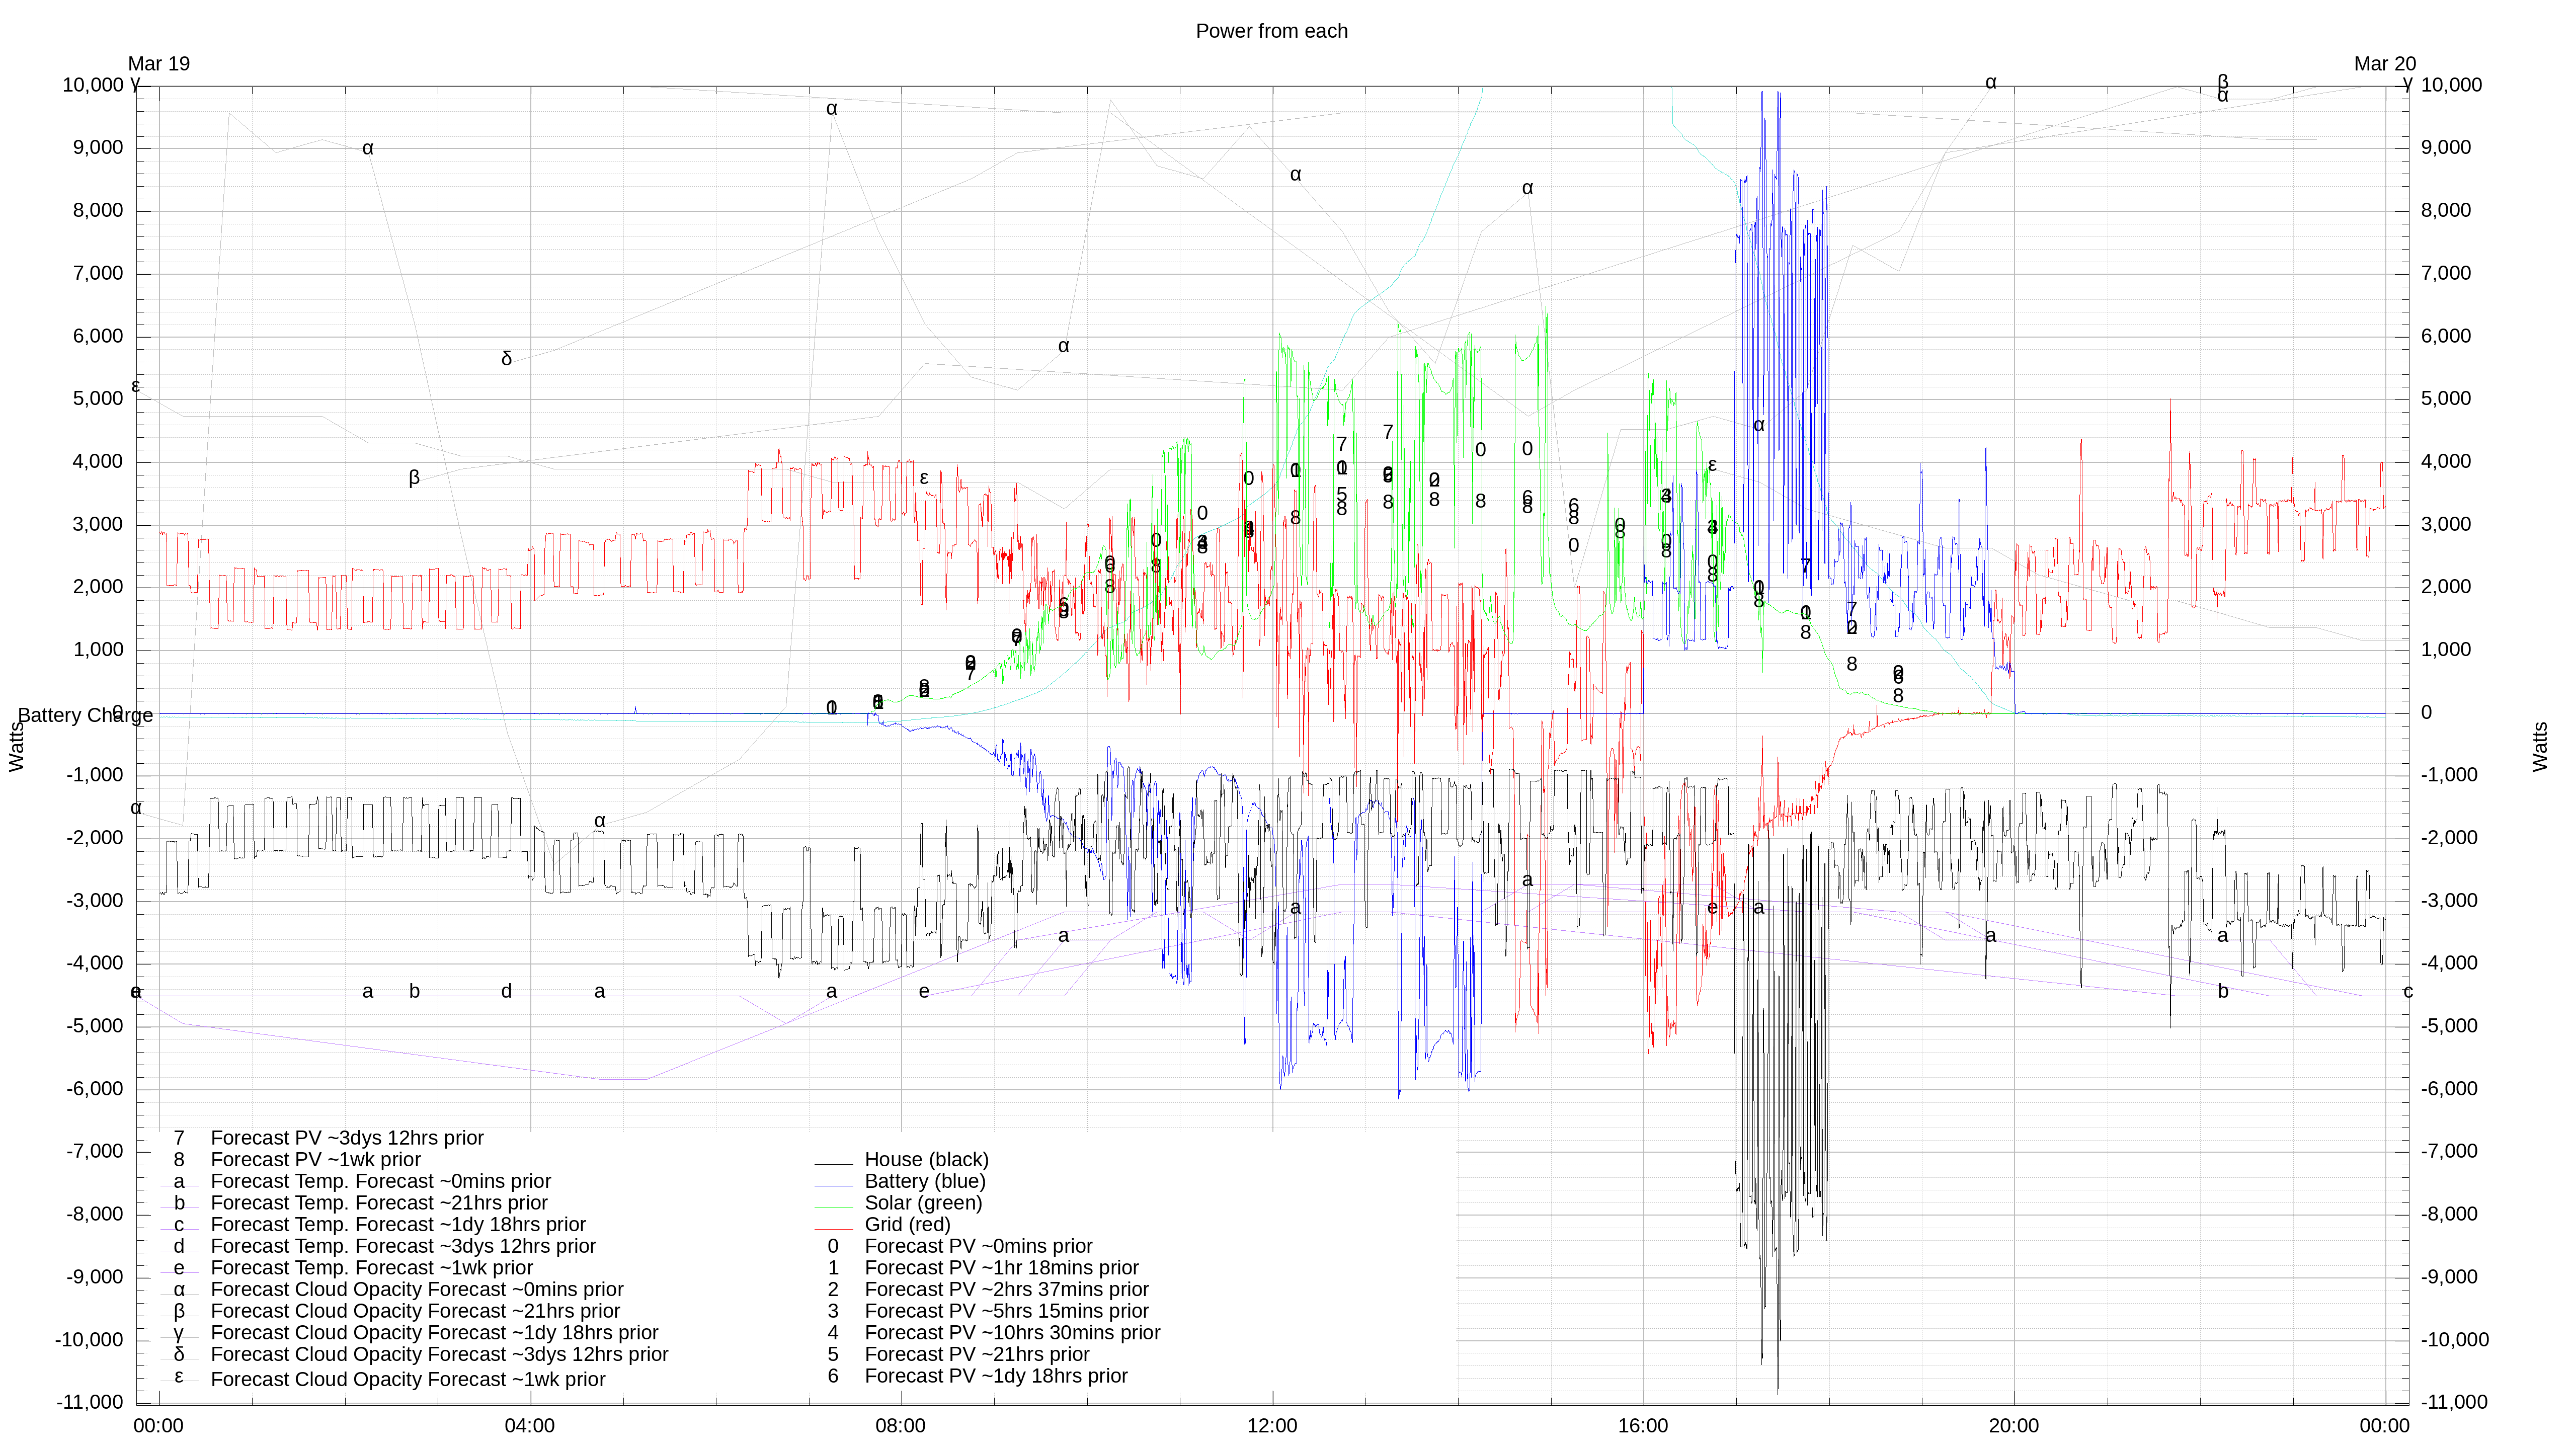This screenshot has height=1449, width=2576.
Task: Click the right '-6,000' axis value
Action: (x=2449, y=1089)
